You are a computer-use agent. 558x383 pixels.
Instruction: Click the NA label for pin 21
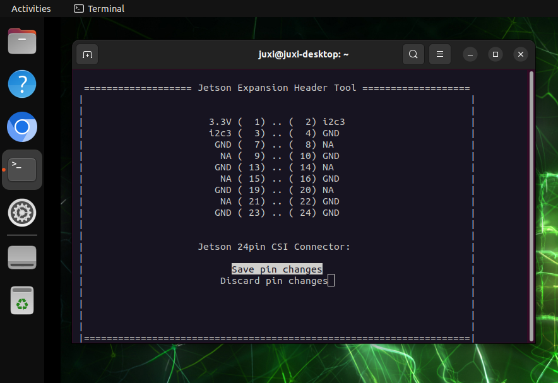[x=226, y=202]
